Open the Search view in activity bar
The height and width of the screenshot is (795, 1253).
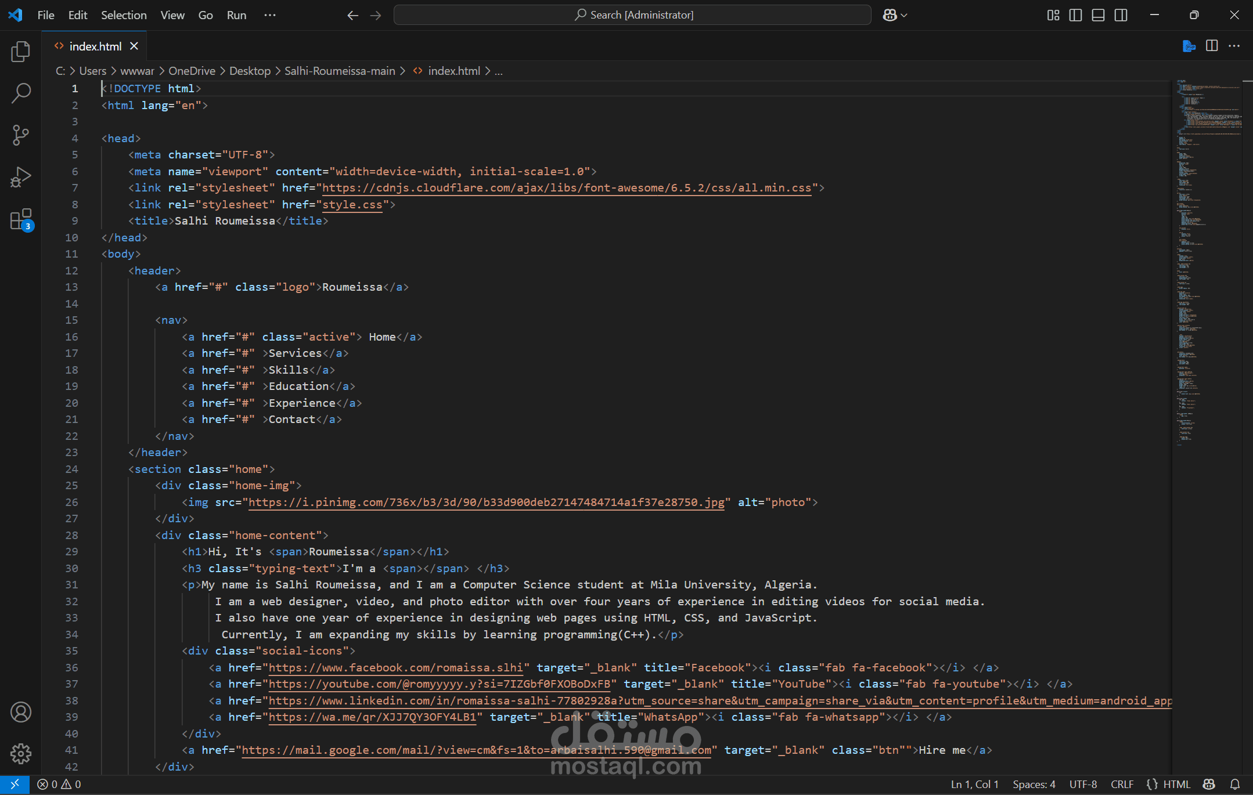[21, 93]
